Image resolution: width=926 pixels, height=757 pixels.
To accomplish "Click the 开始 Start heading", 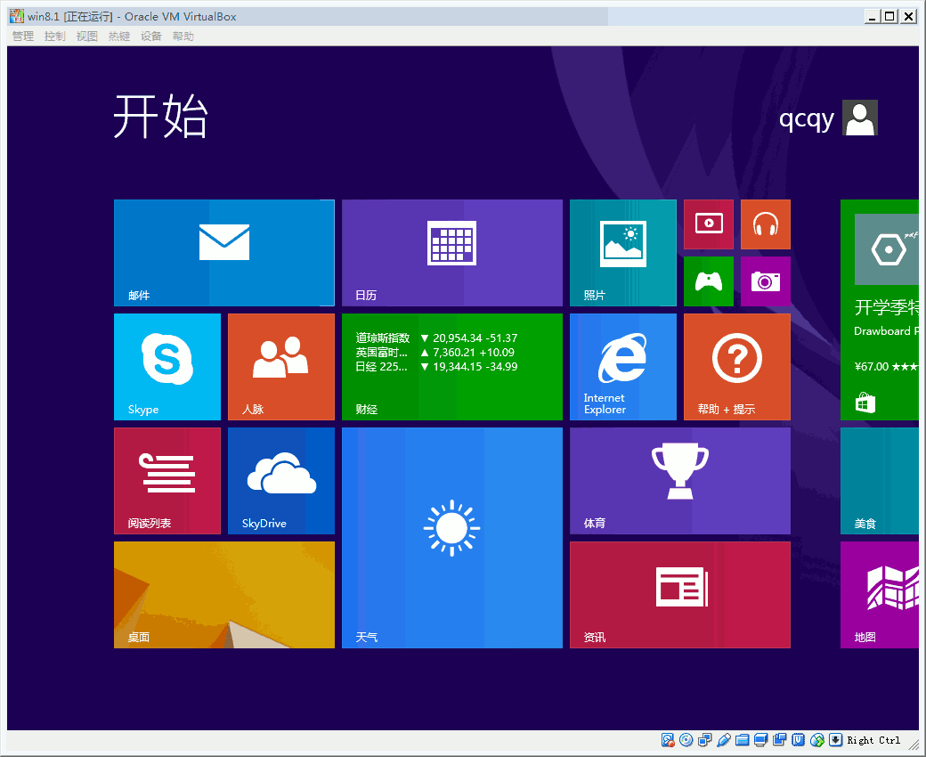I will 160,117.
